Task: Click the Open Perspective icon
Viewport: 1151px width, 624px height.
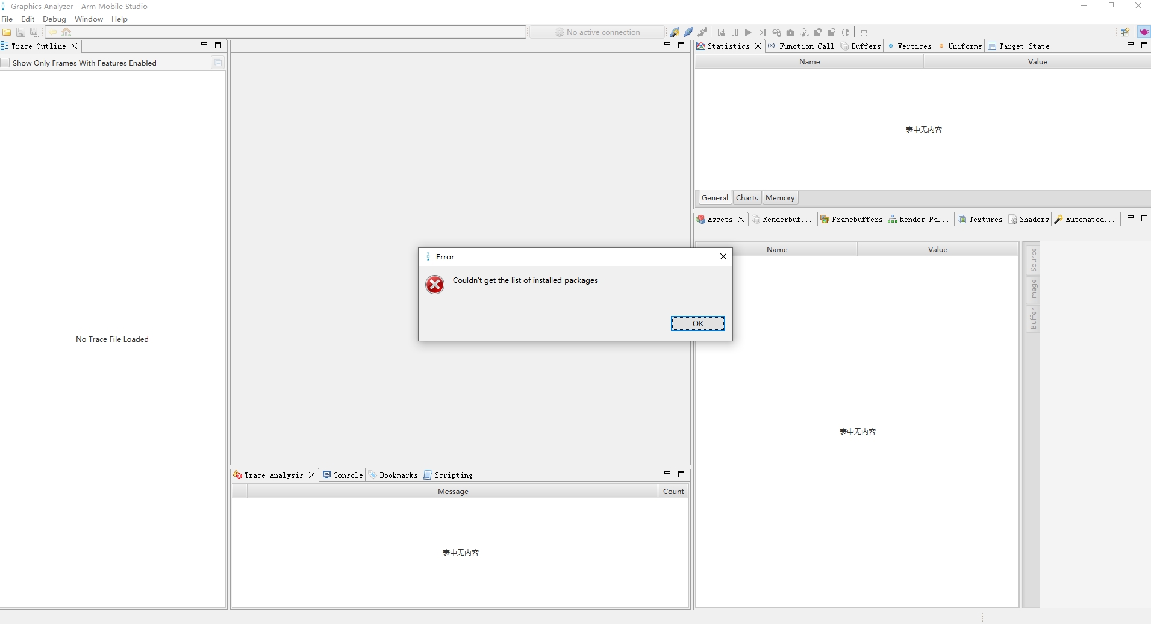Action: 1124,32
